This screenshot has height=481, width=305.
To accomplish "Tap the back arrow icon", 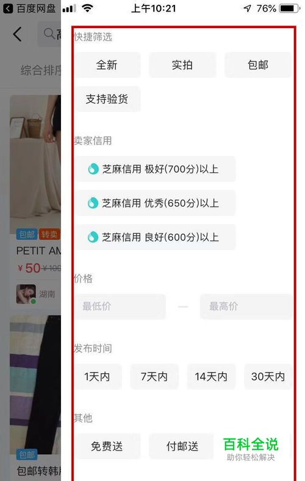I will 18,33.
